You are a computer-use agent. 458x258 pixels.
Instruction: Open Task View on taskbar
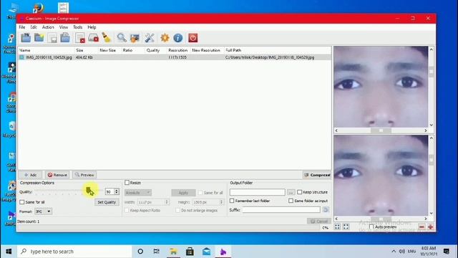tap(157, 252)
